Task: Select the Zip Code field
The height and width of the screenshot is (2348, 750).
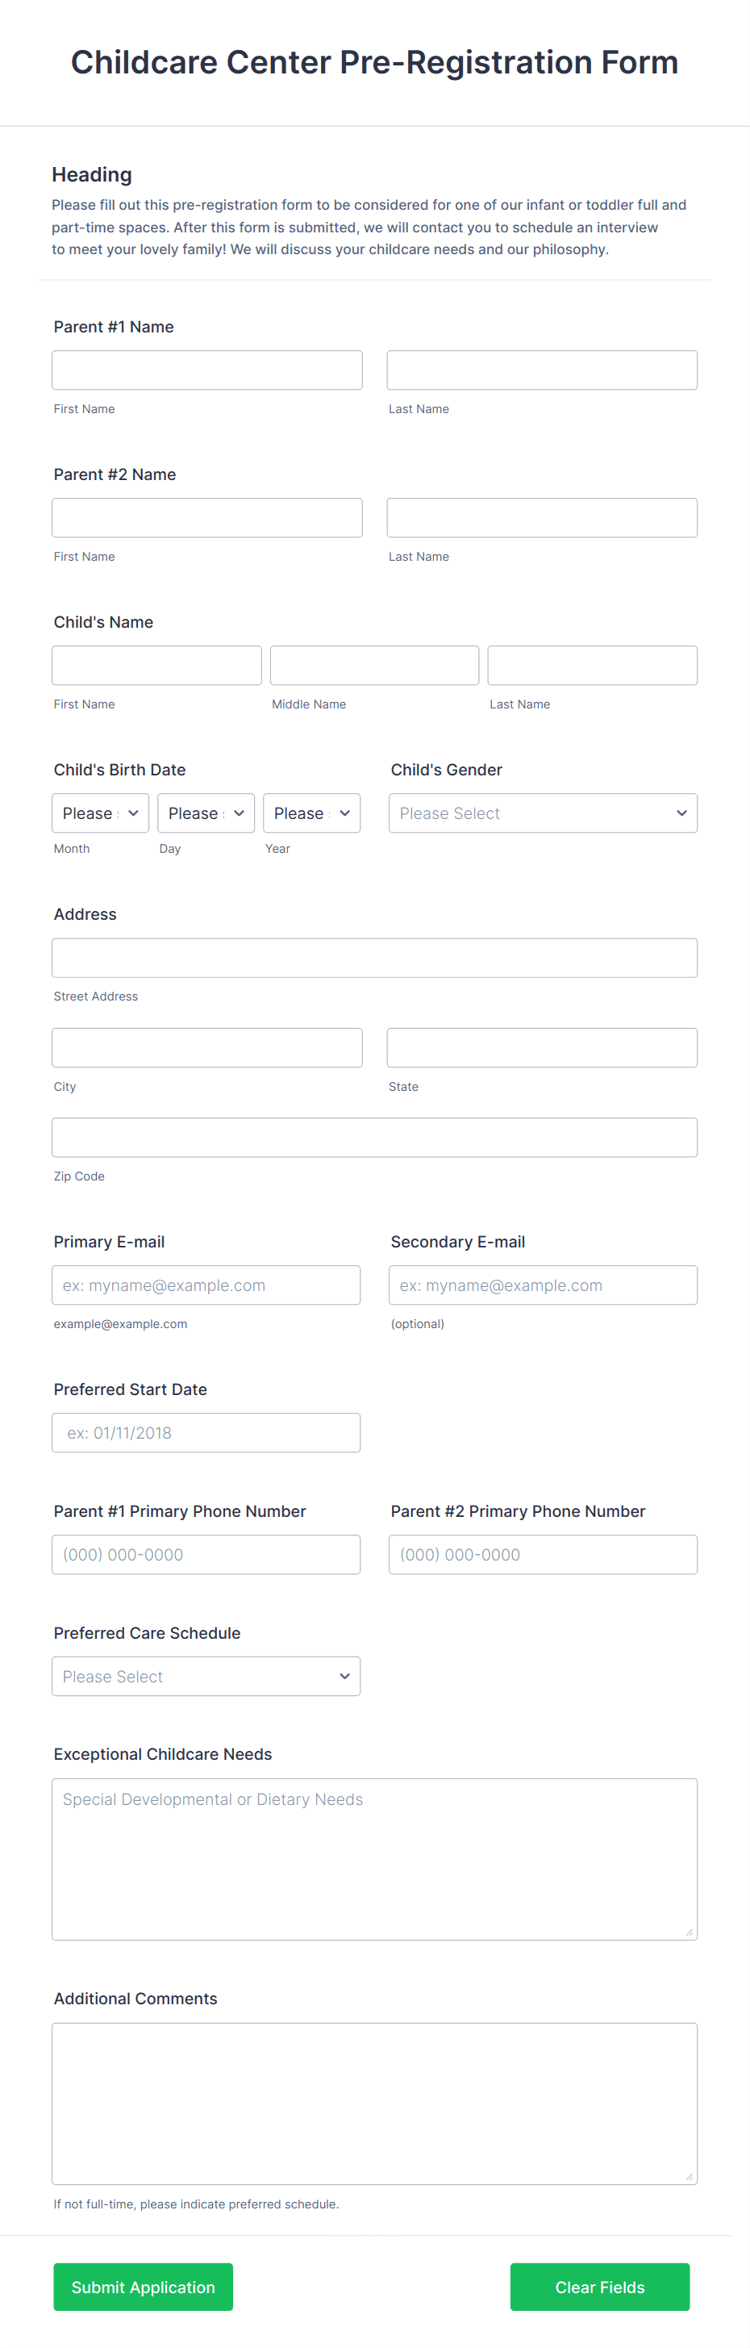Action: [373, 1137]
